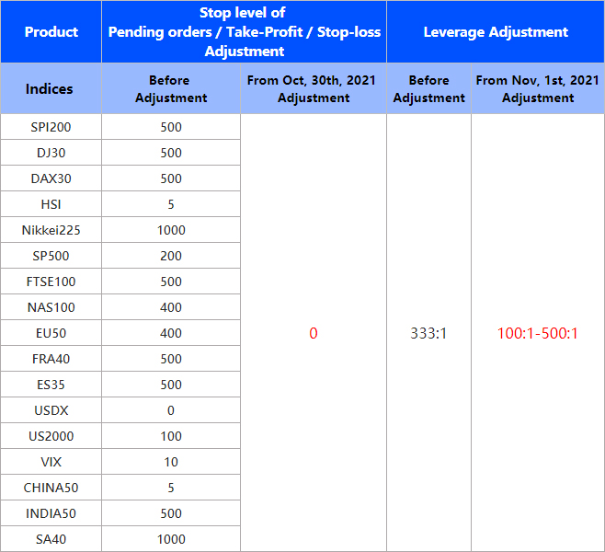Select the Leverage Adjustment header
Screen dimensions: 605x552
pos(496,32)
